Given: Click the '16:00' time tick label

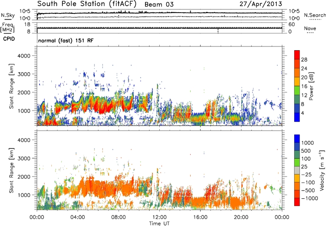Looking at the screenshot, I should pos(200,217).
